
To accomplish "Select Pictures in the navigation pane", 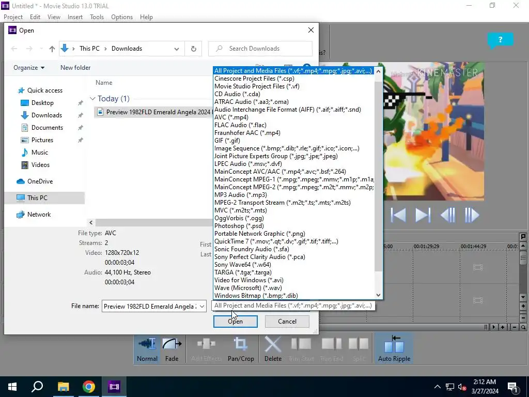I will click(42, 140).
